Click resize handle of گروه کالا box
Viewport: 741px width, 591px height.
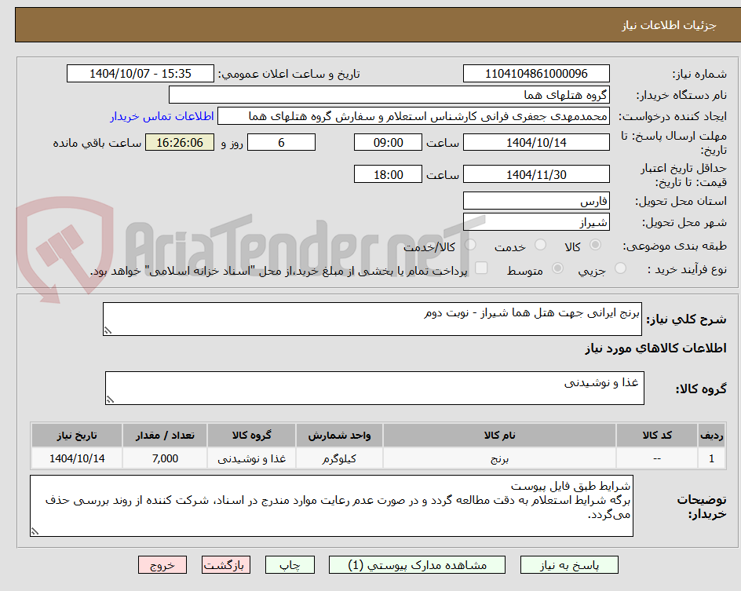(x=110, y=399)
